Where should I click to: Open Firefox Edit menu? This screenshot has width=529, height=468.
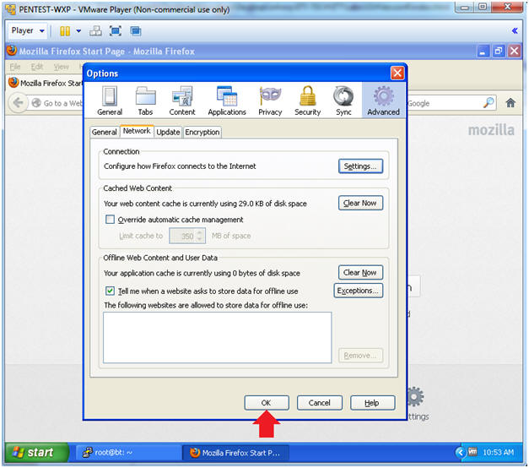click(x=37, y=67)
